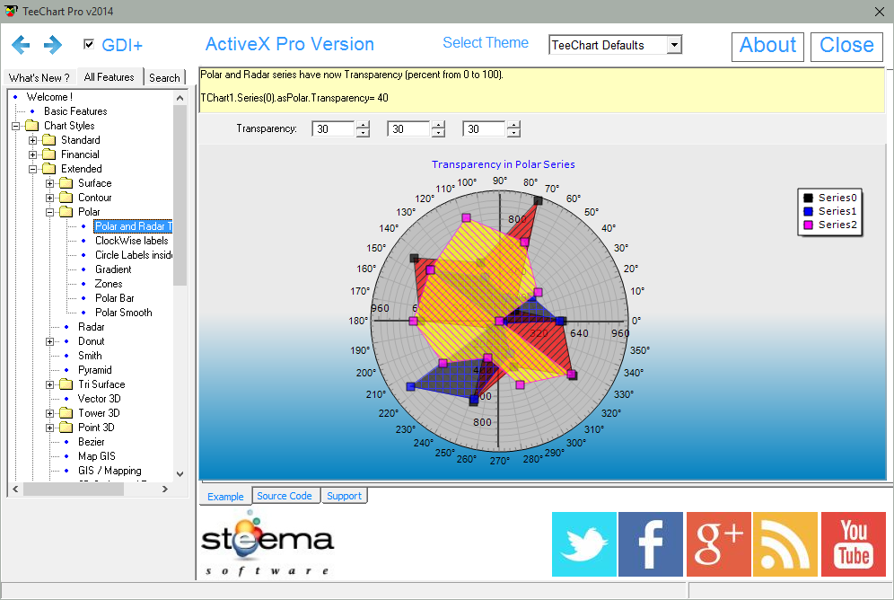Open the RSS feed link

pyautogui.click(x=785, y=544)
